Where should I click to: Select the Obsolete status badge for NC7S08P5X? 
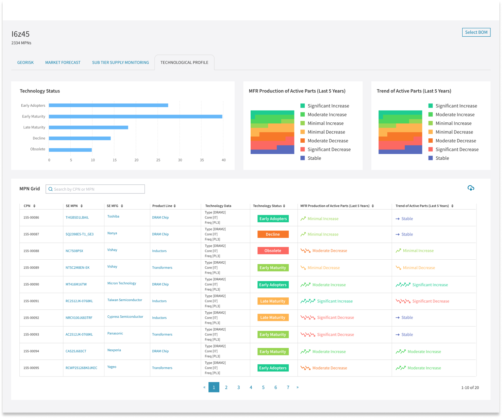[x=273, y=250]
